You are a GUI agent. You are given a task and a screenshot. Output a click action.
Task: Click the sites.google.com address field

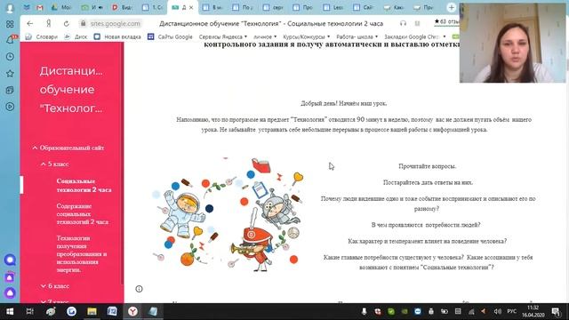tap(115, 24)
